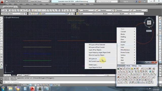Open the ByLayer linetype dropdown

pos(104,14)
